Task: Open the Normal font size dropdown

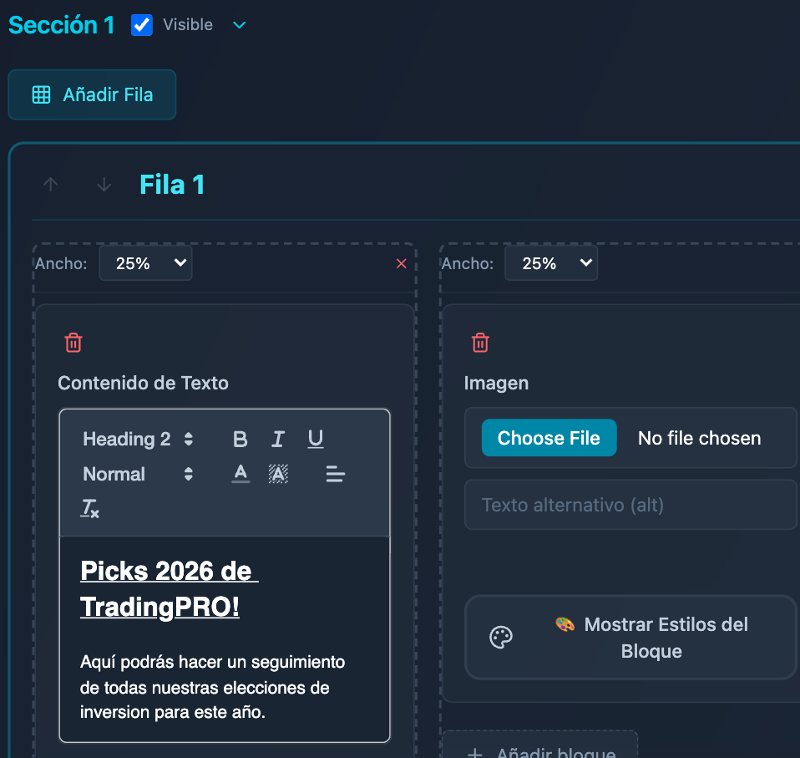Action: [x=138, y=474]
